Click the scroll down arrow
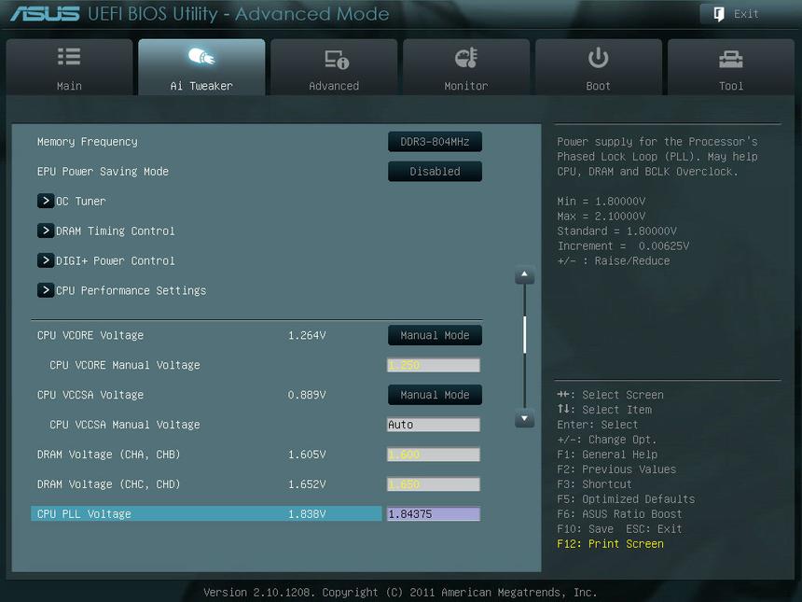Image resolution: width=802 pixels, height=602 pixels. [525, 419]
